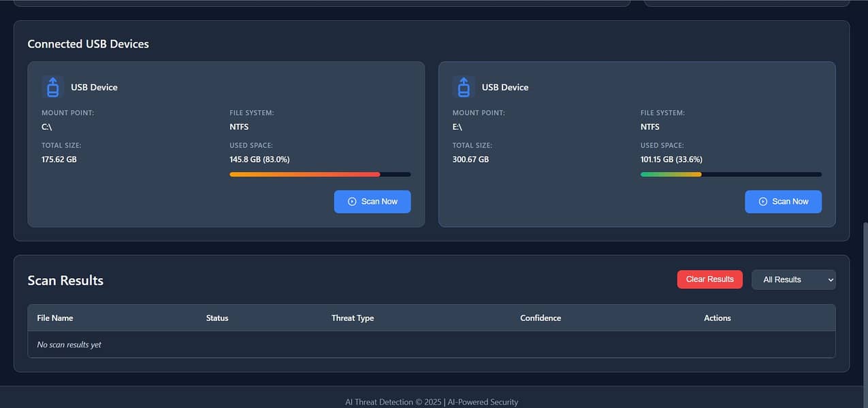
Task: Click the AI Threat Detection footer text
Action: (x=432, y=402)
